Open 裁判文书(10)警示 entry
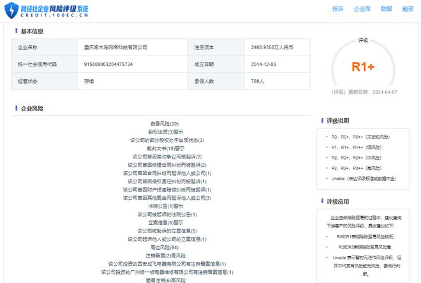The image size is (421, 283). (x=166, y=148)
